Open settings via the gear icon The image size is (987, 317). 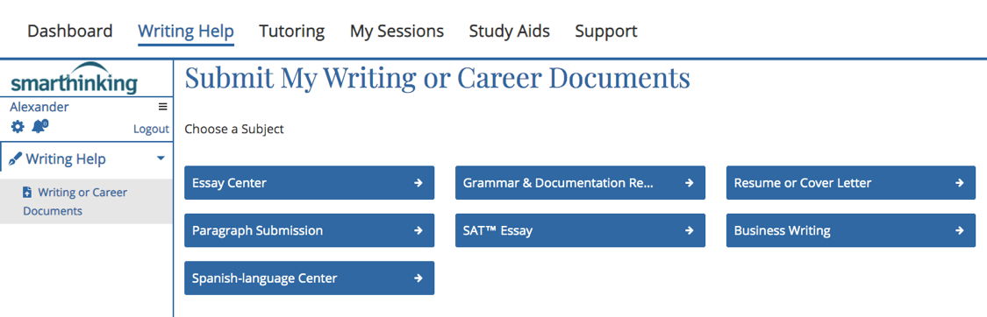(18, 128)
